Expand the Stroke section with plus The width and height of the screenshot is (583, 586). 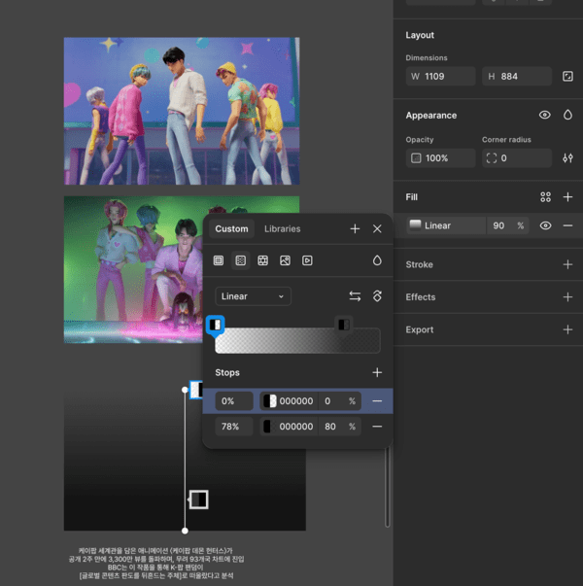click(x=567, y=264)
